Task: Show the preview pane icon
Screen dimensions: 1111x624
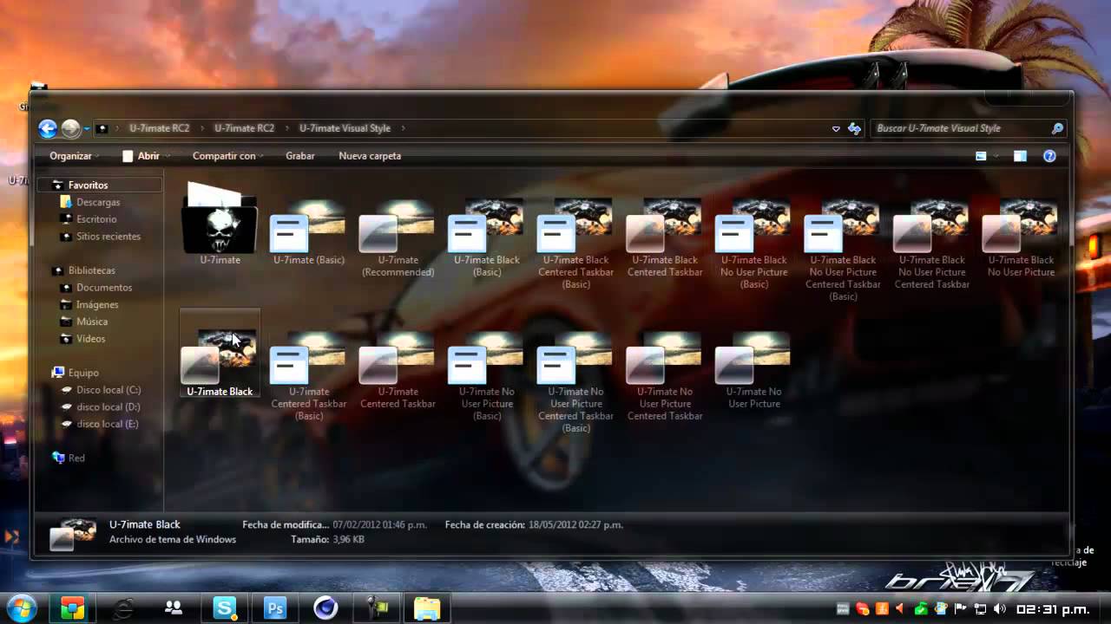Action: pyautogui.click(x=1020, y=156)
